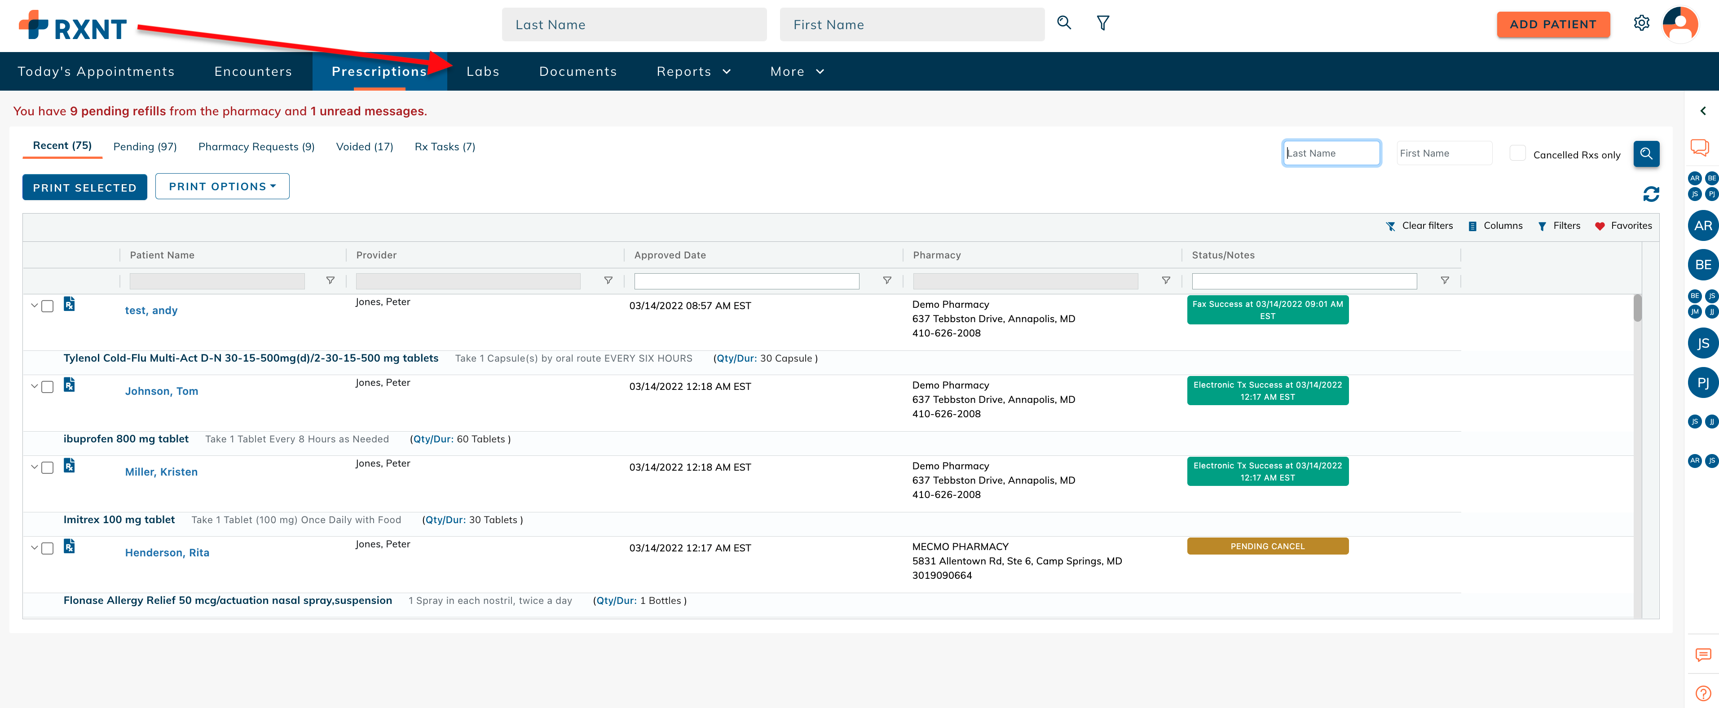Click the Rx document icon for test, andy
Screen dimensions: 1719x708
pyautogui.click(x=70, y=305)
